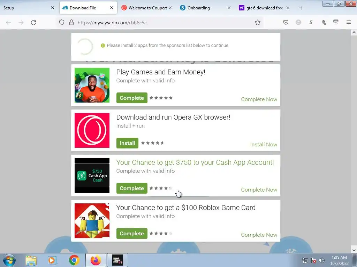
Task: Click the Play Games offer thumbnail image
Action: click(x=92, y=85)
